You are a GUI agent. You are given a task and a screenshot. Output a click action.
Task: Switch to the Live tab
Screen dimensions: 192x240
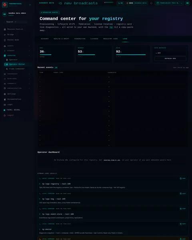125,39
